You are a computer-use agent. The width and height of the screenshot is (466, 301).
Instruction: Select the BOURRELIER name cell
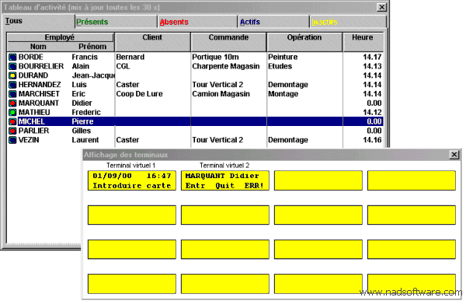pyautogui.click(x=41, y=66)
